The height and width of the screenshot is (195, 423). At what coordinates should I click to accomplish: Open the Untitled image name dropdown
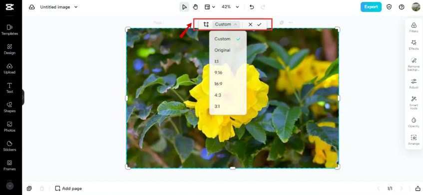coord(59,7)
